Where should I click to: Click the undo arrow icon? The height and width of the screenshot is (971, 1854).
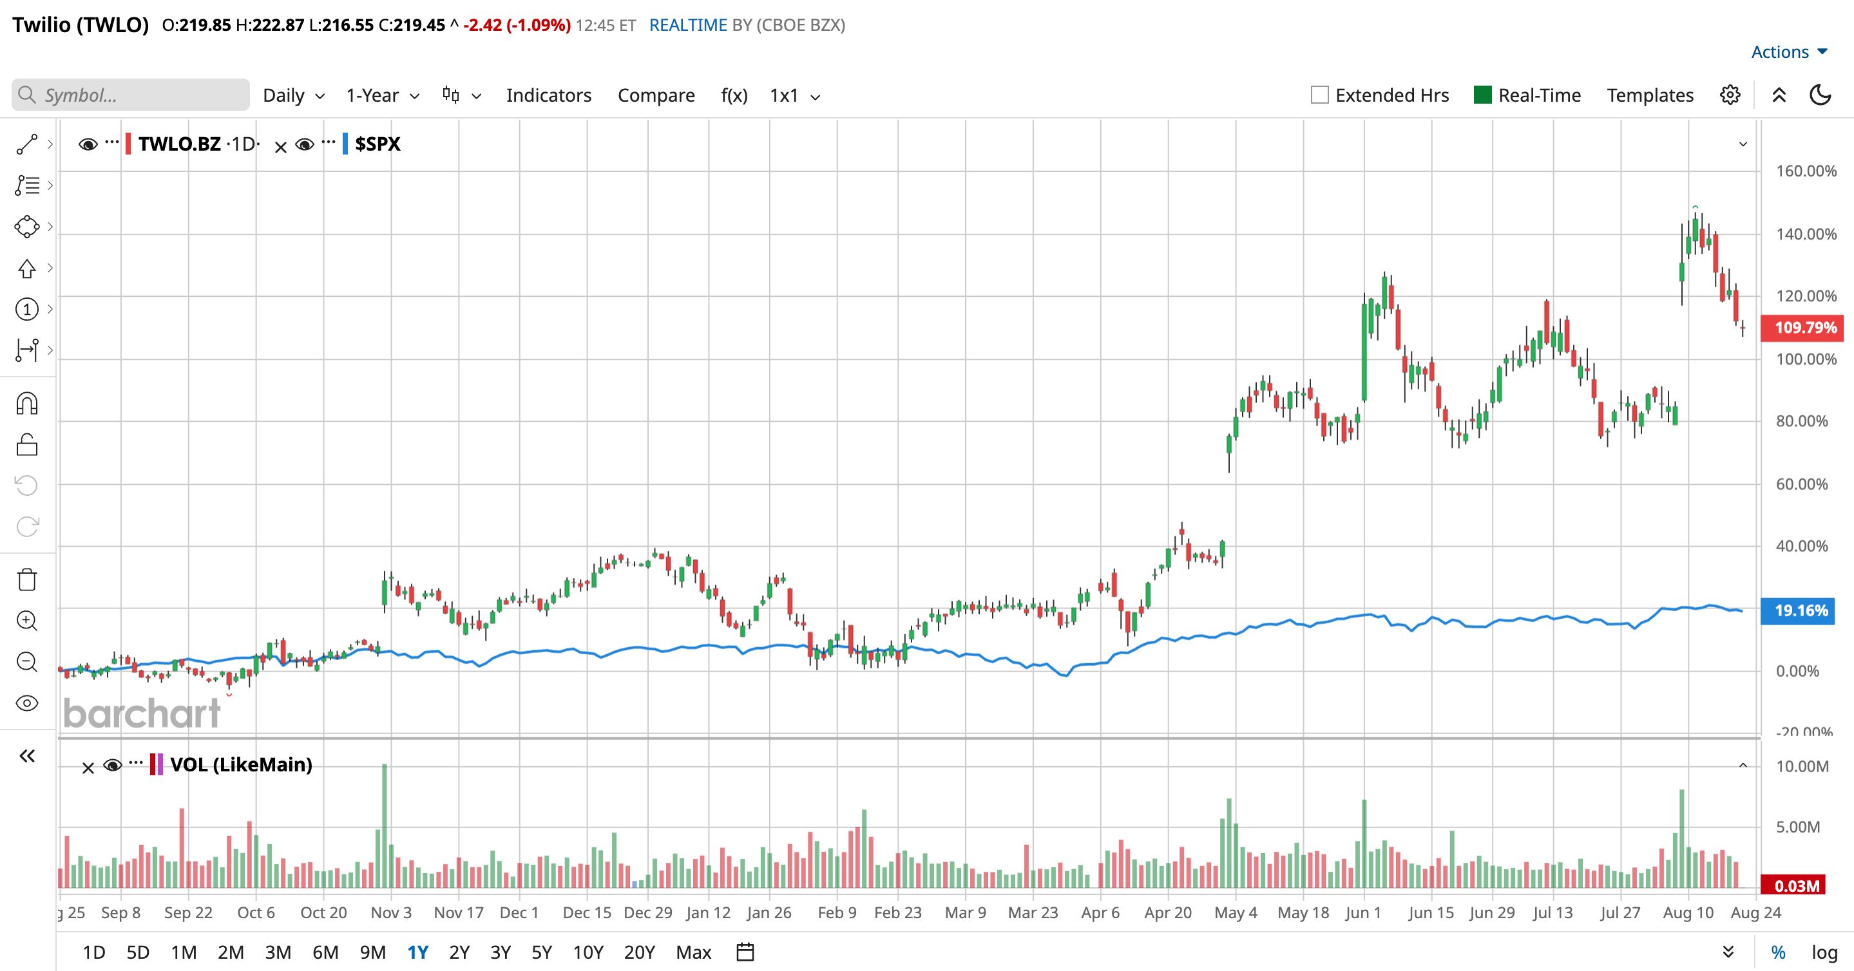tap(26, 485)
